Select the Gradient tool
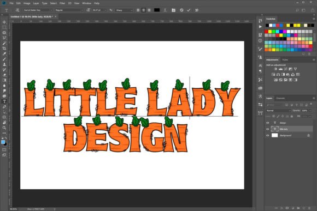This screenshot has width=317, height=211. (4, 80)
